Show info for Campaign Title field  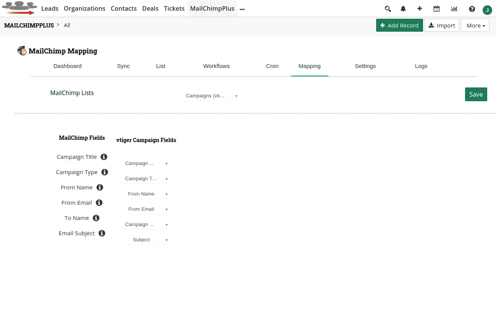pos(103,157)
